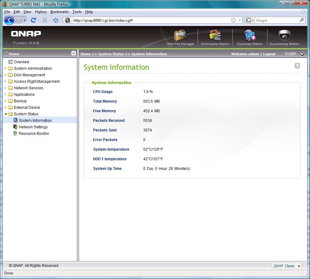Screen dimensions: 310x279
Task: Open Surveillance Station
Action: [285, 38]
